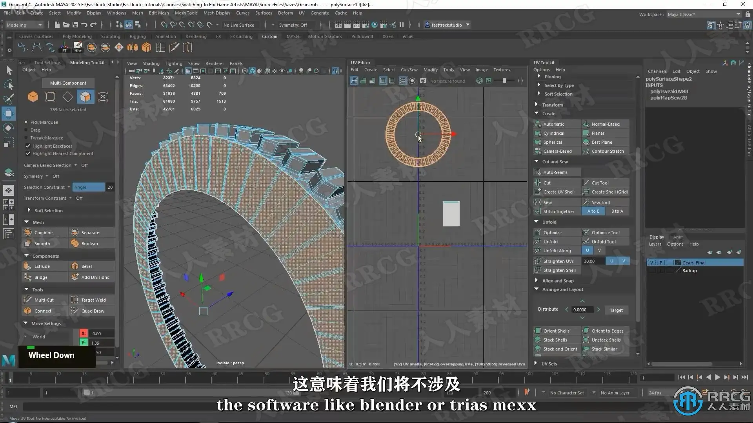Image resolution: width=753 pixels, height=423 pixels.
Task: Click the Cut Tool in UV Toolkit
Action: point(600,183)
